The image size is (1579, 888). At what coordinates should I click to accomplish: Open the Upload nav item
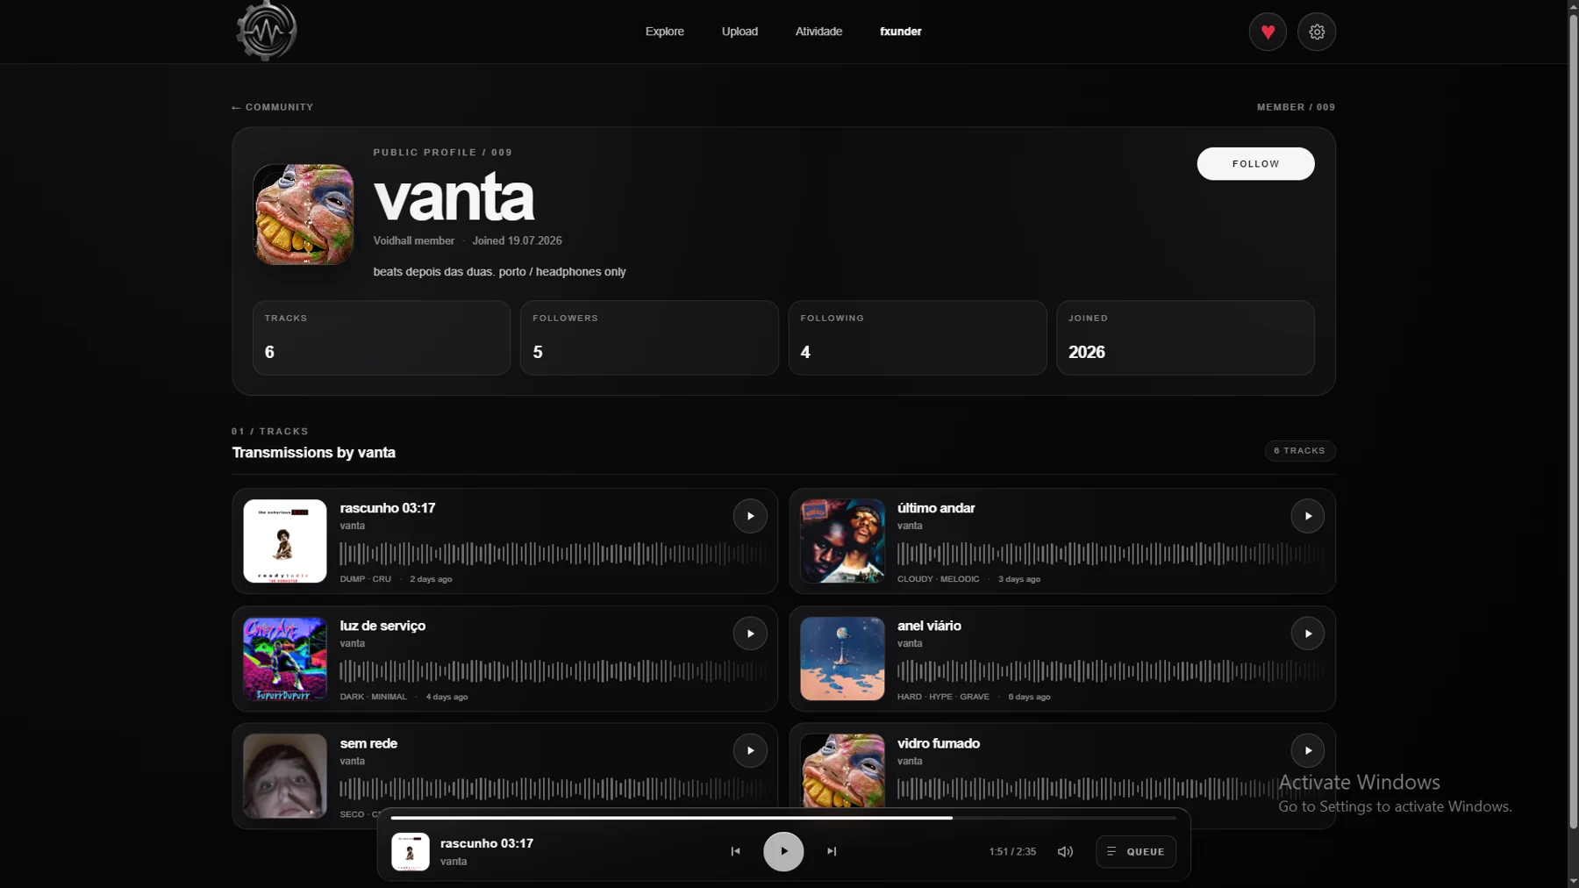(x=739, y=32)
